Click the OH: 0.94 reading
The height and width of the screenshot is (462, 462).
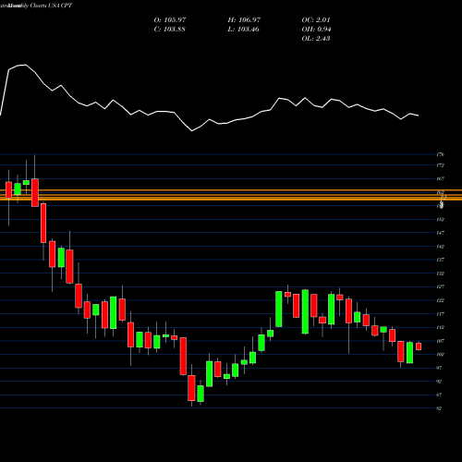pos(316,30)
